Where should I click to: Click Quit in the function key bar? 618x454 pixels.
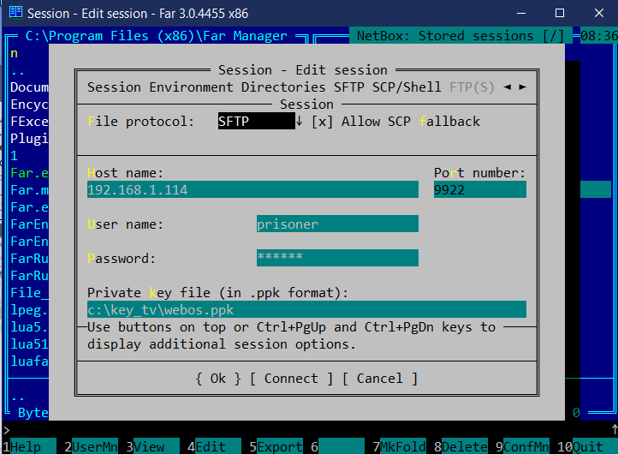[588, 446]
